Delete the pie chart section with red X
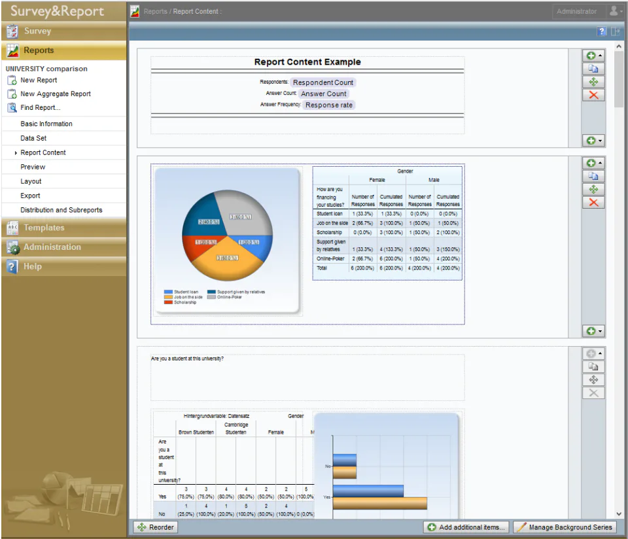The height and width of the screenshot is (539, 628). coord(593,203)
